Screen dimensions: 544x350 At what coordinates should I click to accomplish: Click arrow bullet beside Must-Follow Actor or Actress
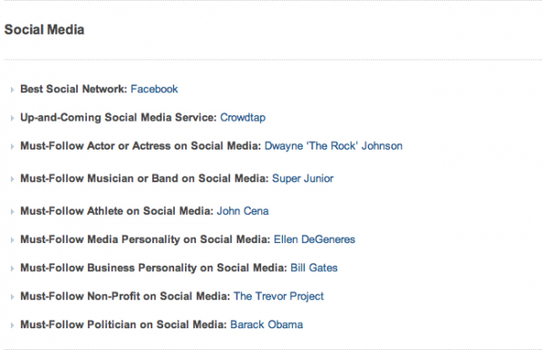[x=12, y=147]
